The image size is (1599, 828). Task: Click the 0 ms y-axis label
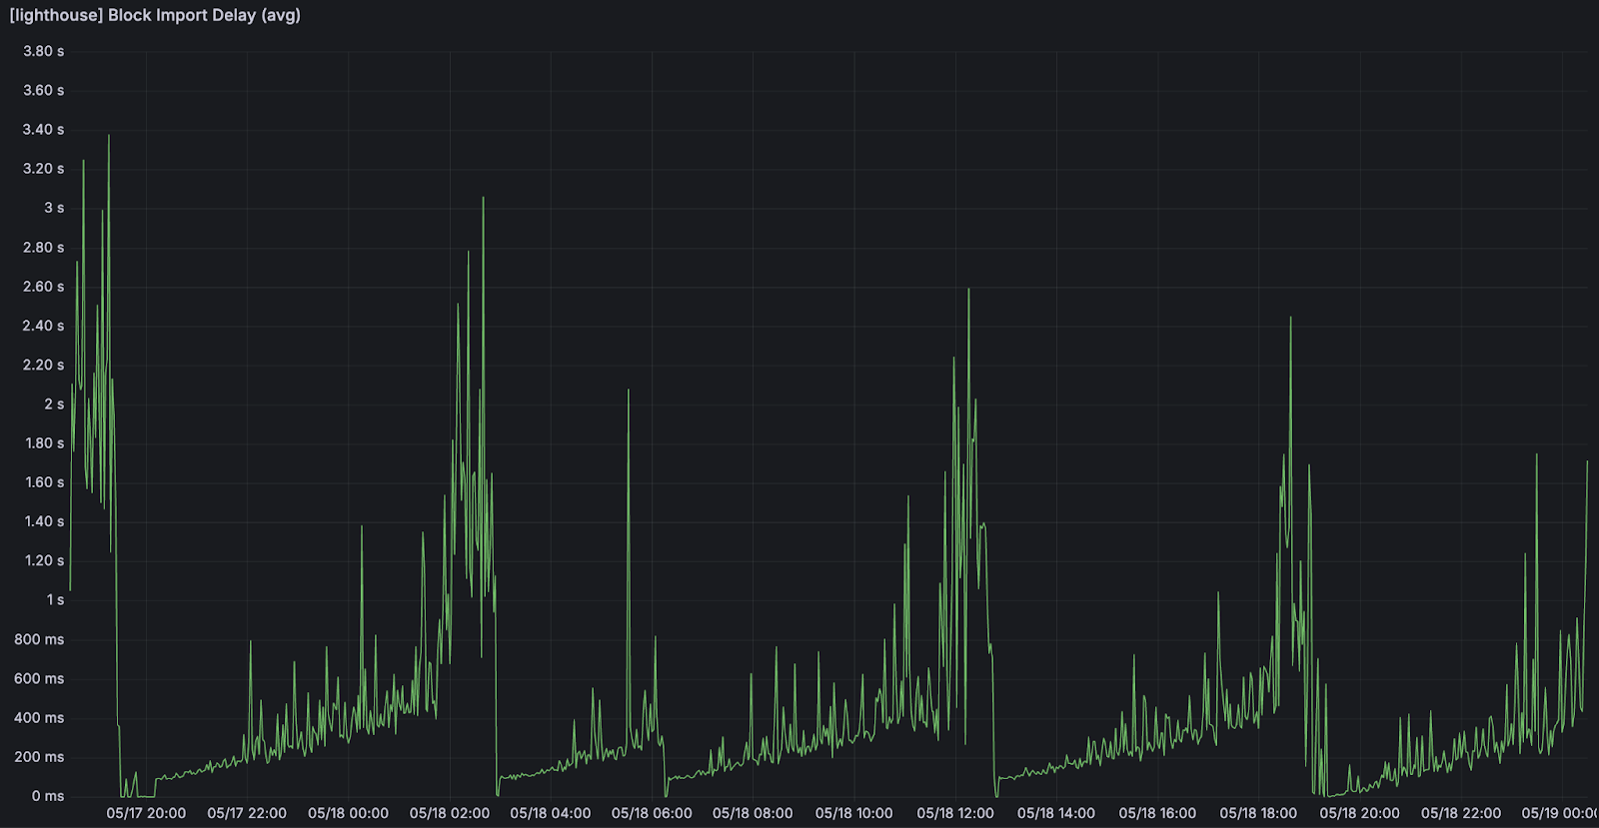tap(47, 796)
